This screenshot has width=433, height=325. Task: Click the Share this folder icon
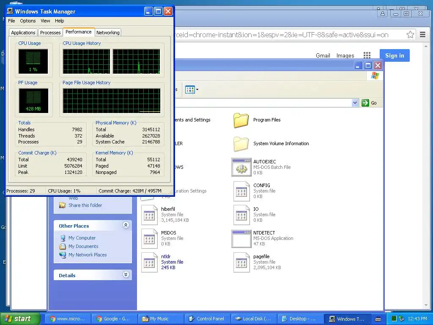click(x=63, y=205)
